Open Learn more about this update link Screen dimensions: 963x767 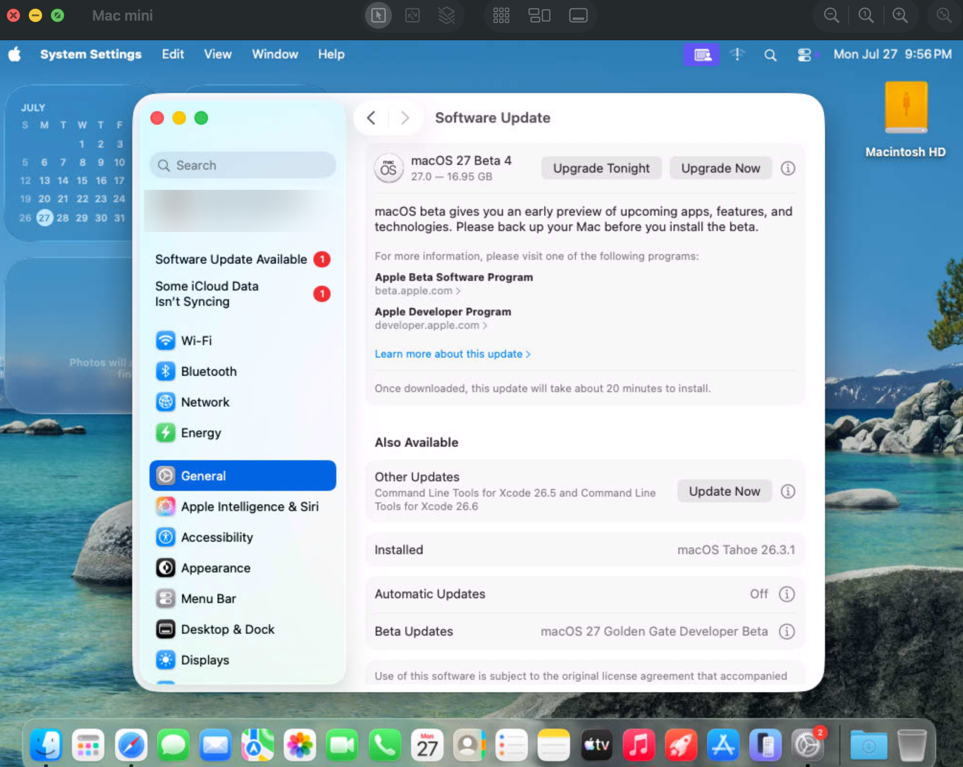pos(453,354)
